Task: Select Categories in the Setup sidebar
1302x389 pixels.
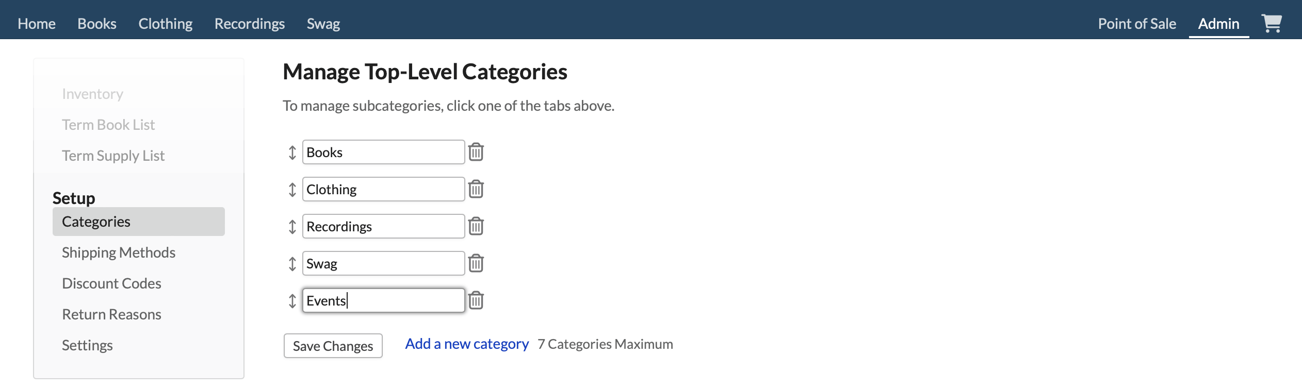Action: (95, 221)
